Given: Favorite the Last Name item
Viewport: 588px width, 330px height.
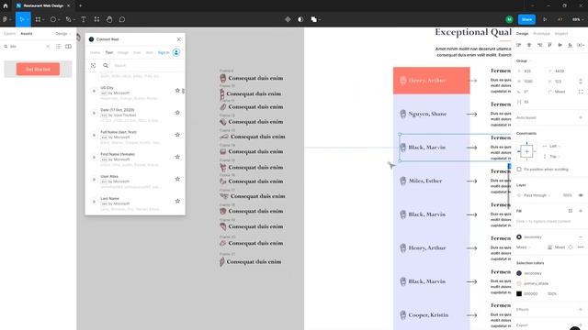Looking at the screenshot, I should (177, 201).
